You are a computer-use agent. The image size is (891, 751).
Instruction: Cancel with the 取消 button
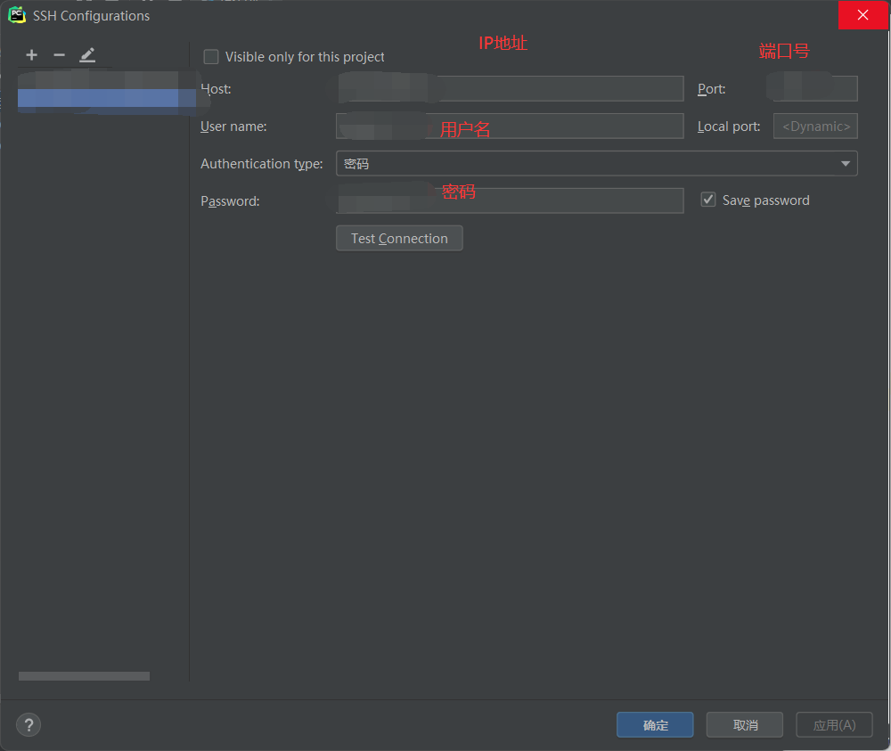coord(744,725)
